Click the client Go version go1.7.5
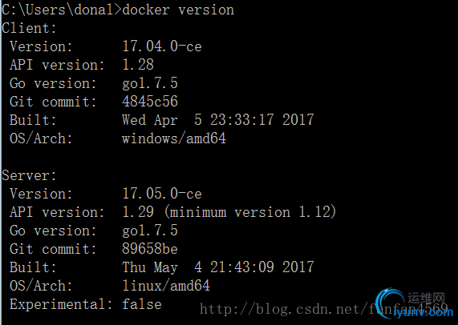Viewport: 458px width, 325px height. tap(150, 84)
